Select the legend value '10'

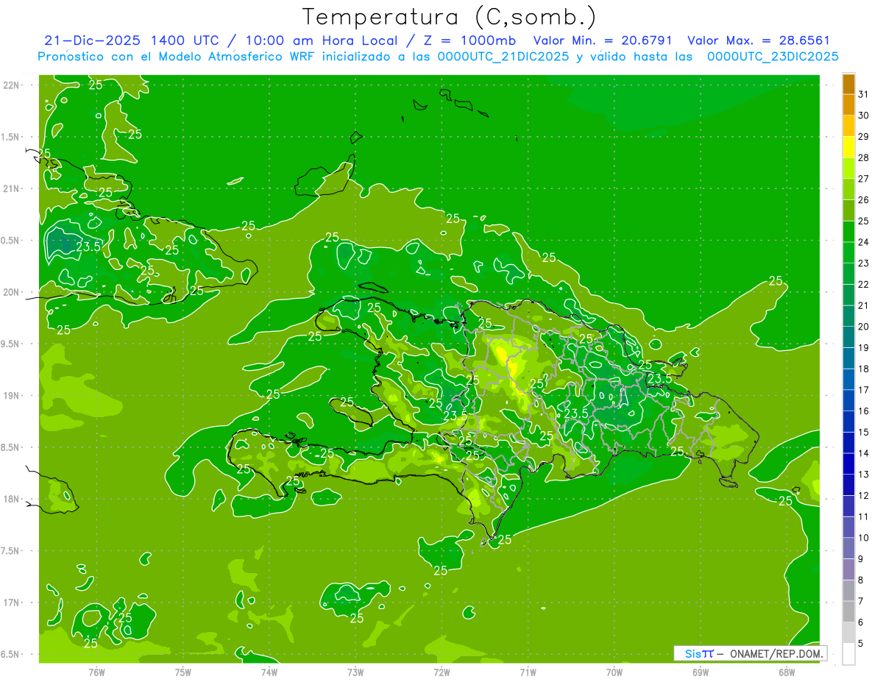tap(864, 538)
